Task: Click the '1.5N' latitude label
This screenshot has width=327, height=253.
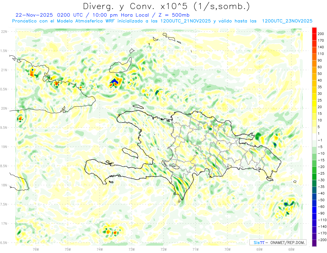Action: (4, 51)
